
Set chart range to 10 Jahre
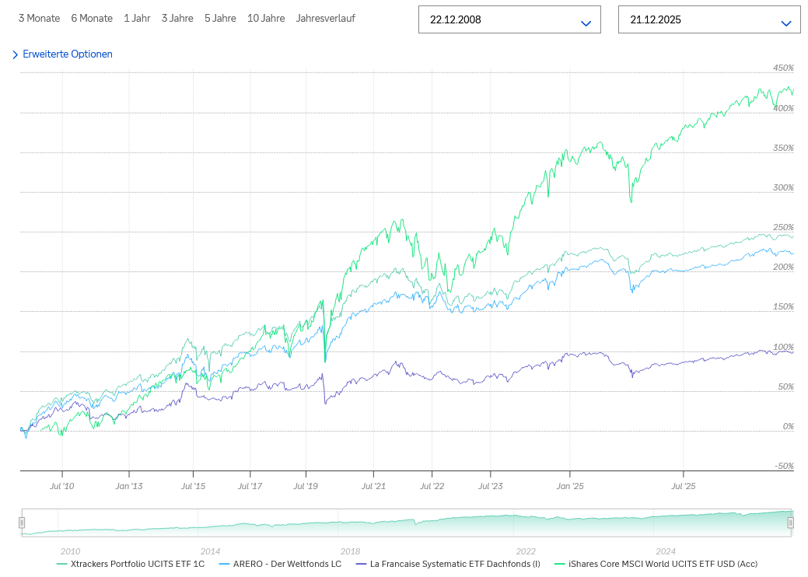coord(266,18)
